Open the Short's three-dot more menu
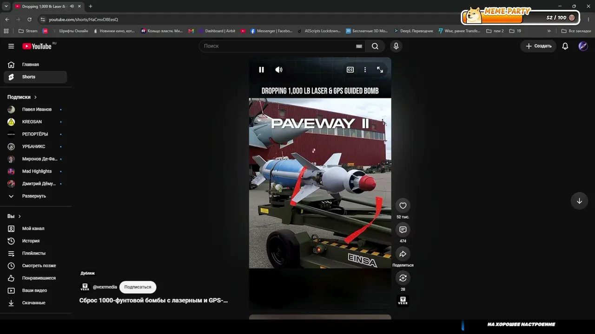The height and width of the screenshot is (334, 595). [365, 70]
